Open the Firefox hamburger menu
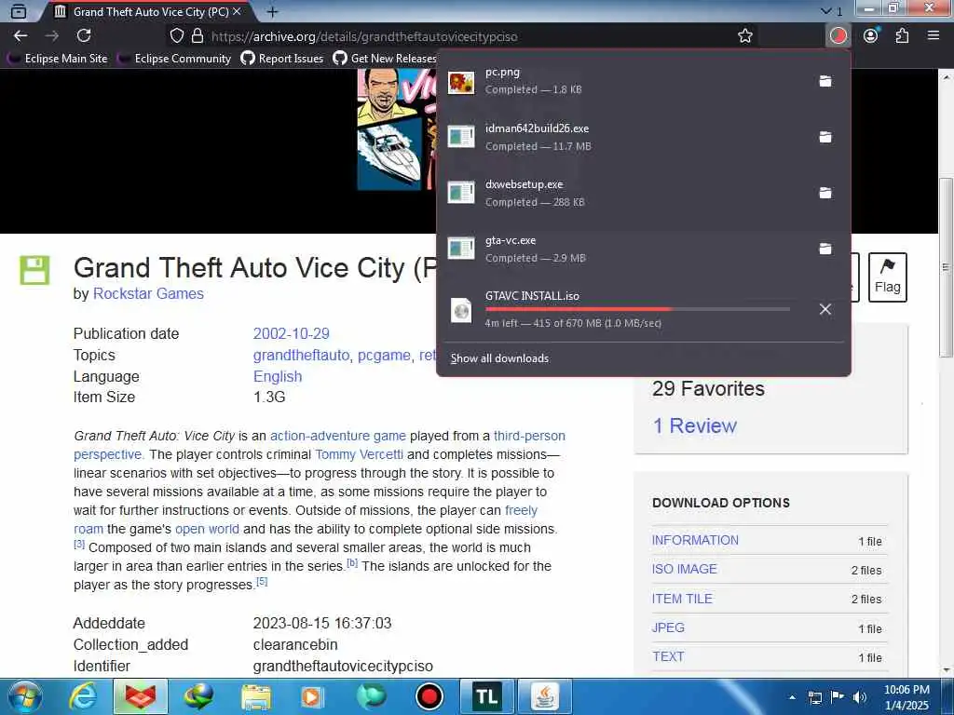 tap(934, 36)
